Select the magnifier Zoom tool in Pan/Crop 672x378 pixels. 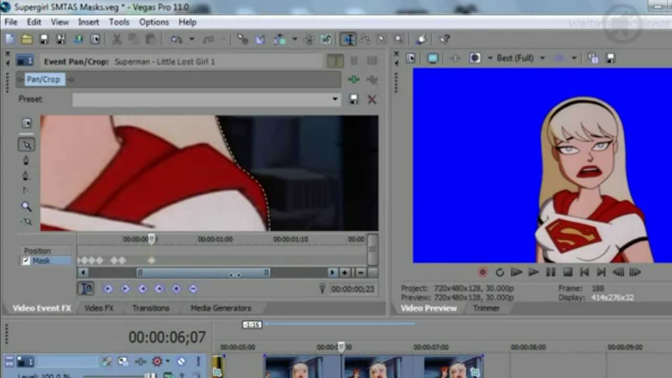[x=27, y=206]
